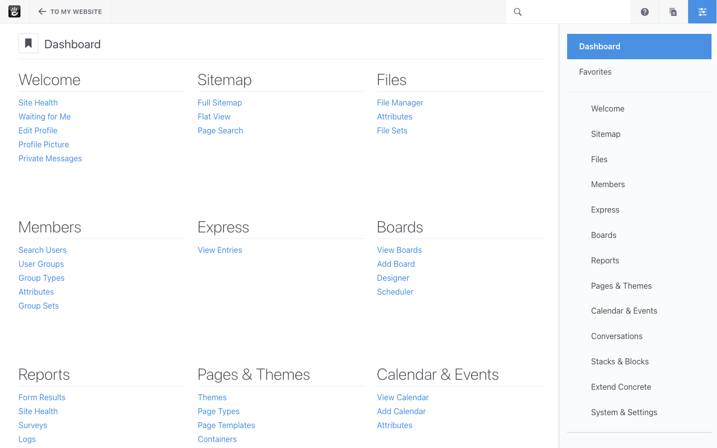Screen dimensions: 717x448
Task: Open the Designer link under Boards
Action: click(393, 278)
